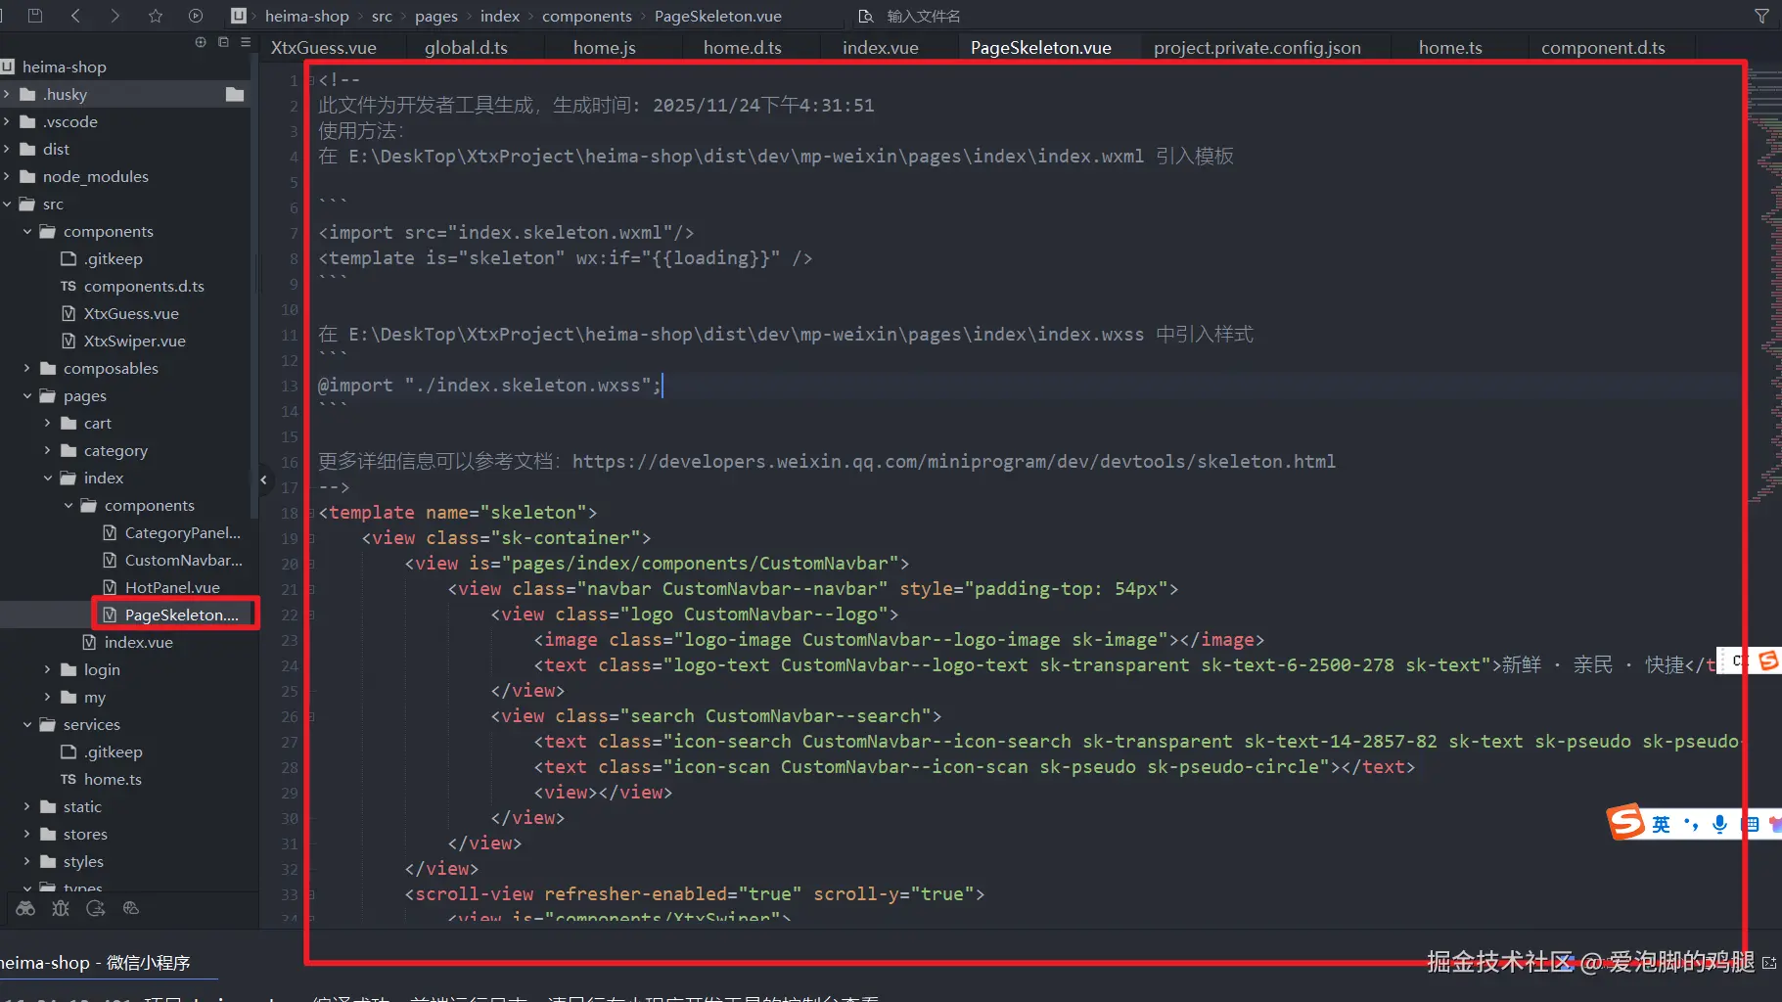The width and height of the screenshot is (1782, 1002).
Task: Click the sidebar collapse arrow handle
Action: pos(263,479)
